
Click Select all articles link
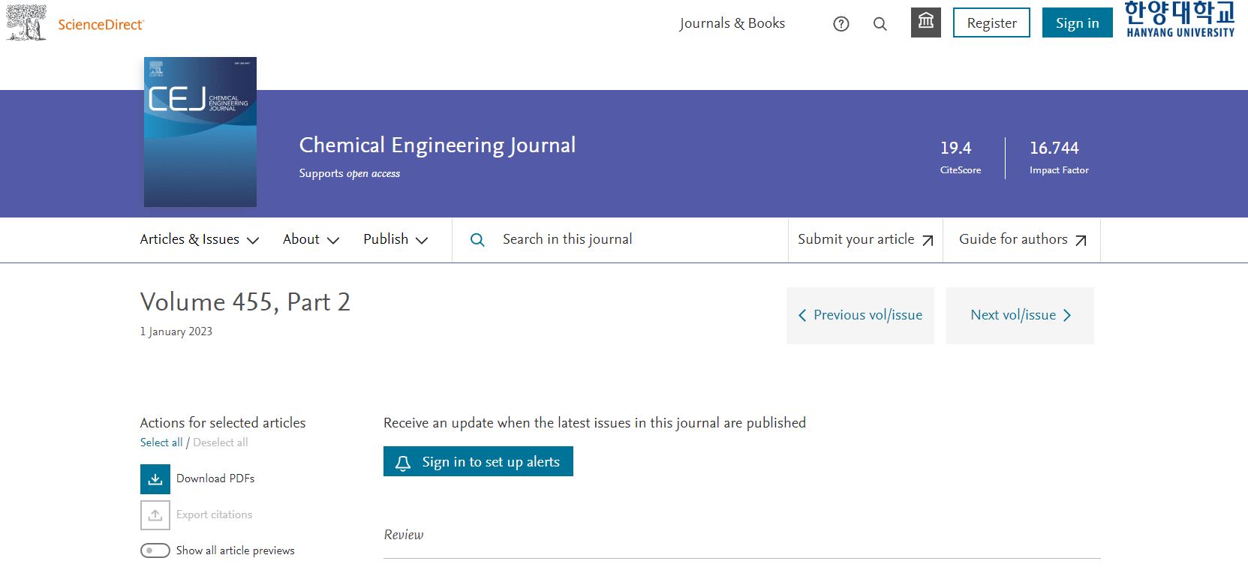161,442
